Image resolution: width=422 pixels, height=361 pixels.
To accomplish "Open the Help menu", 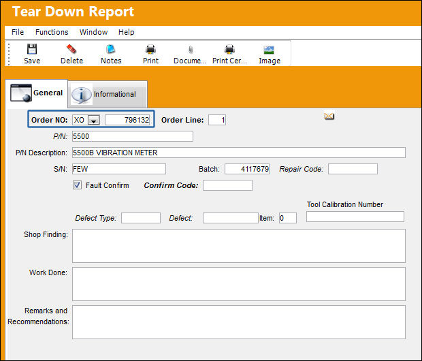I will coord(126,32).
